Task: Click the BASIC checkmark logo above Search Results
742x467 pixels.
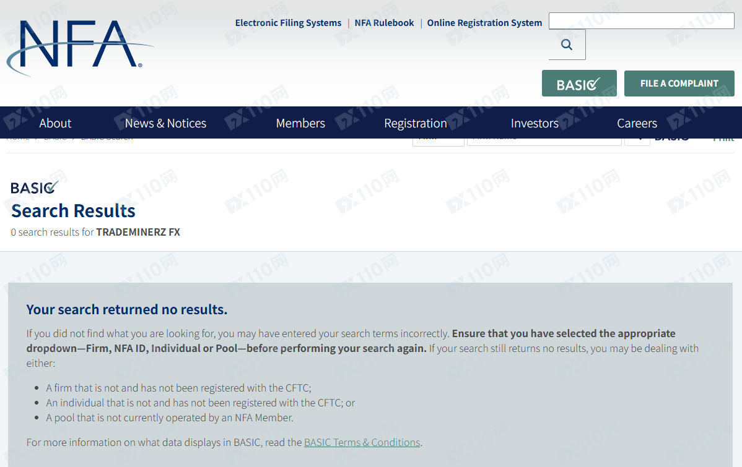Action: coord(34,187)
